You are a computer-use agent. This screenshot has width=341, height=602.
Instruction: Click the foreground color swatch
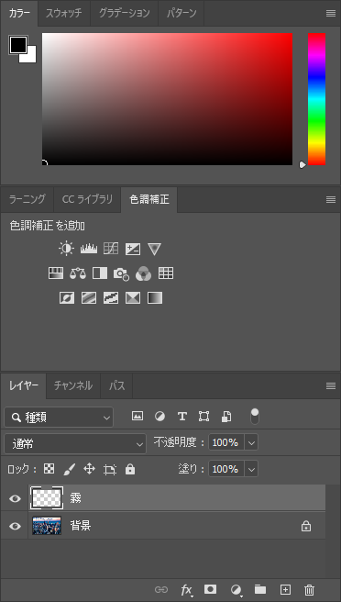tap(18, 45)
